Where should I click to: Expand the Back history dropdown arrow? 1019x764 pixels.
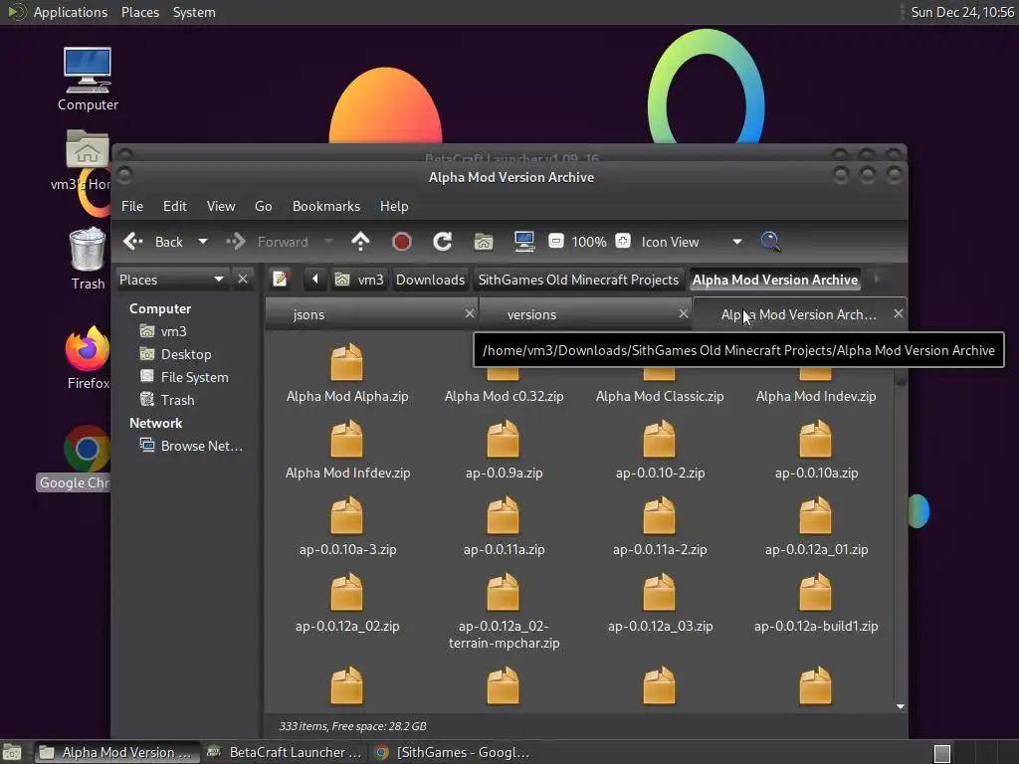pyautogui.click(x=203, y=242)
